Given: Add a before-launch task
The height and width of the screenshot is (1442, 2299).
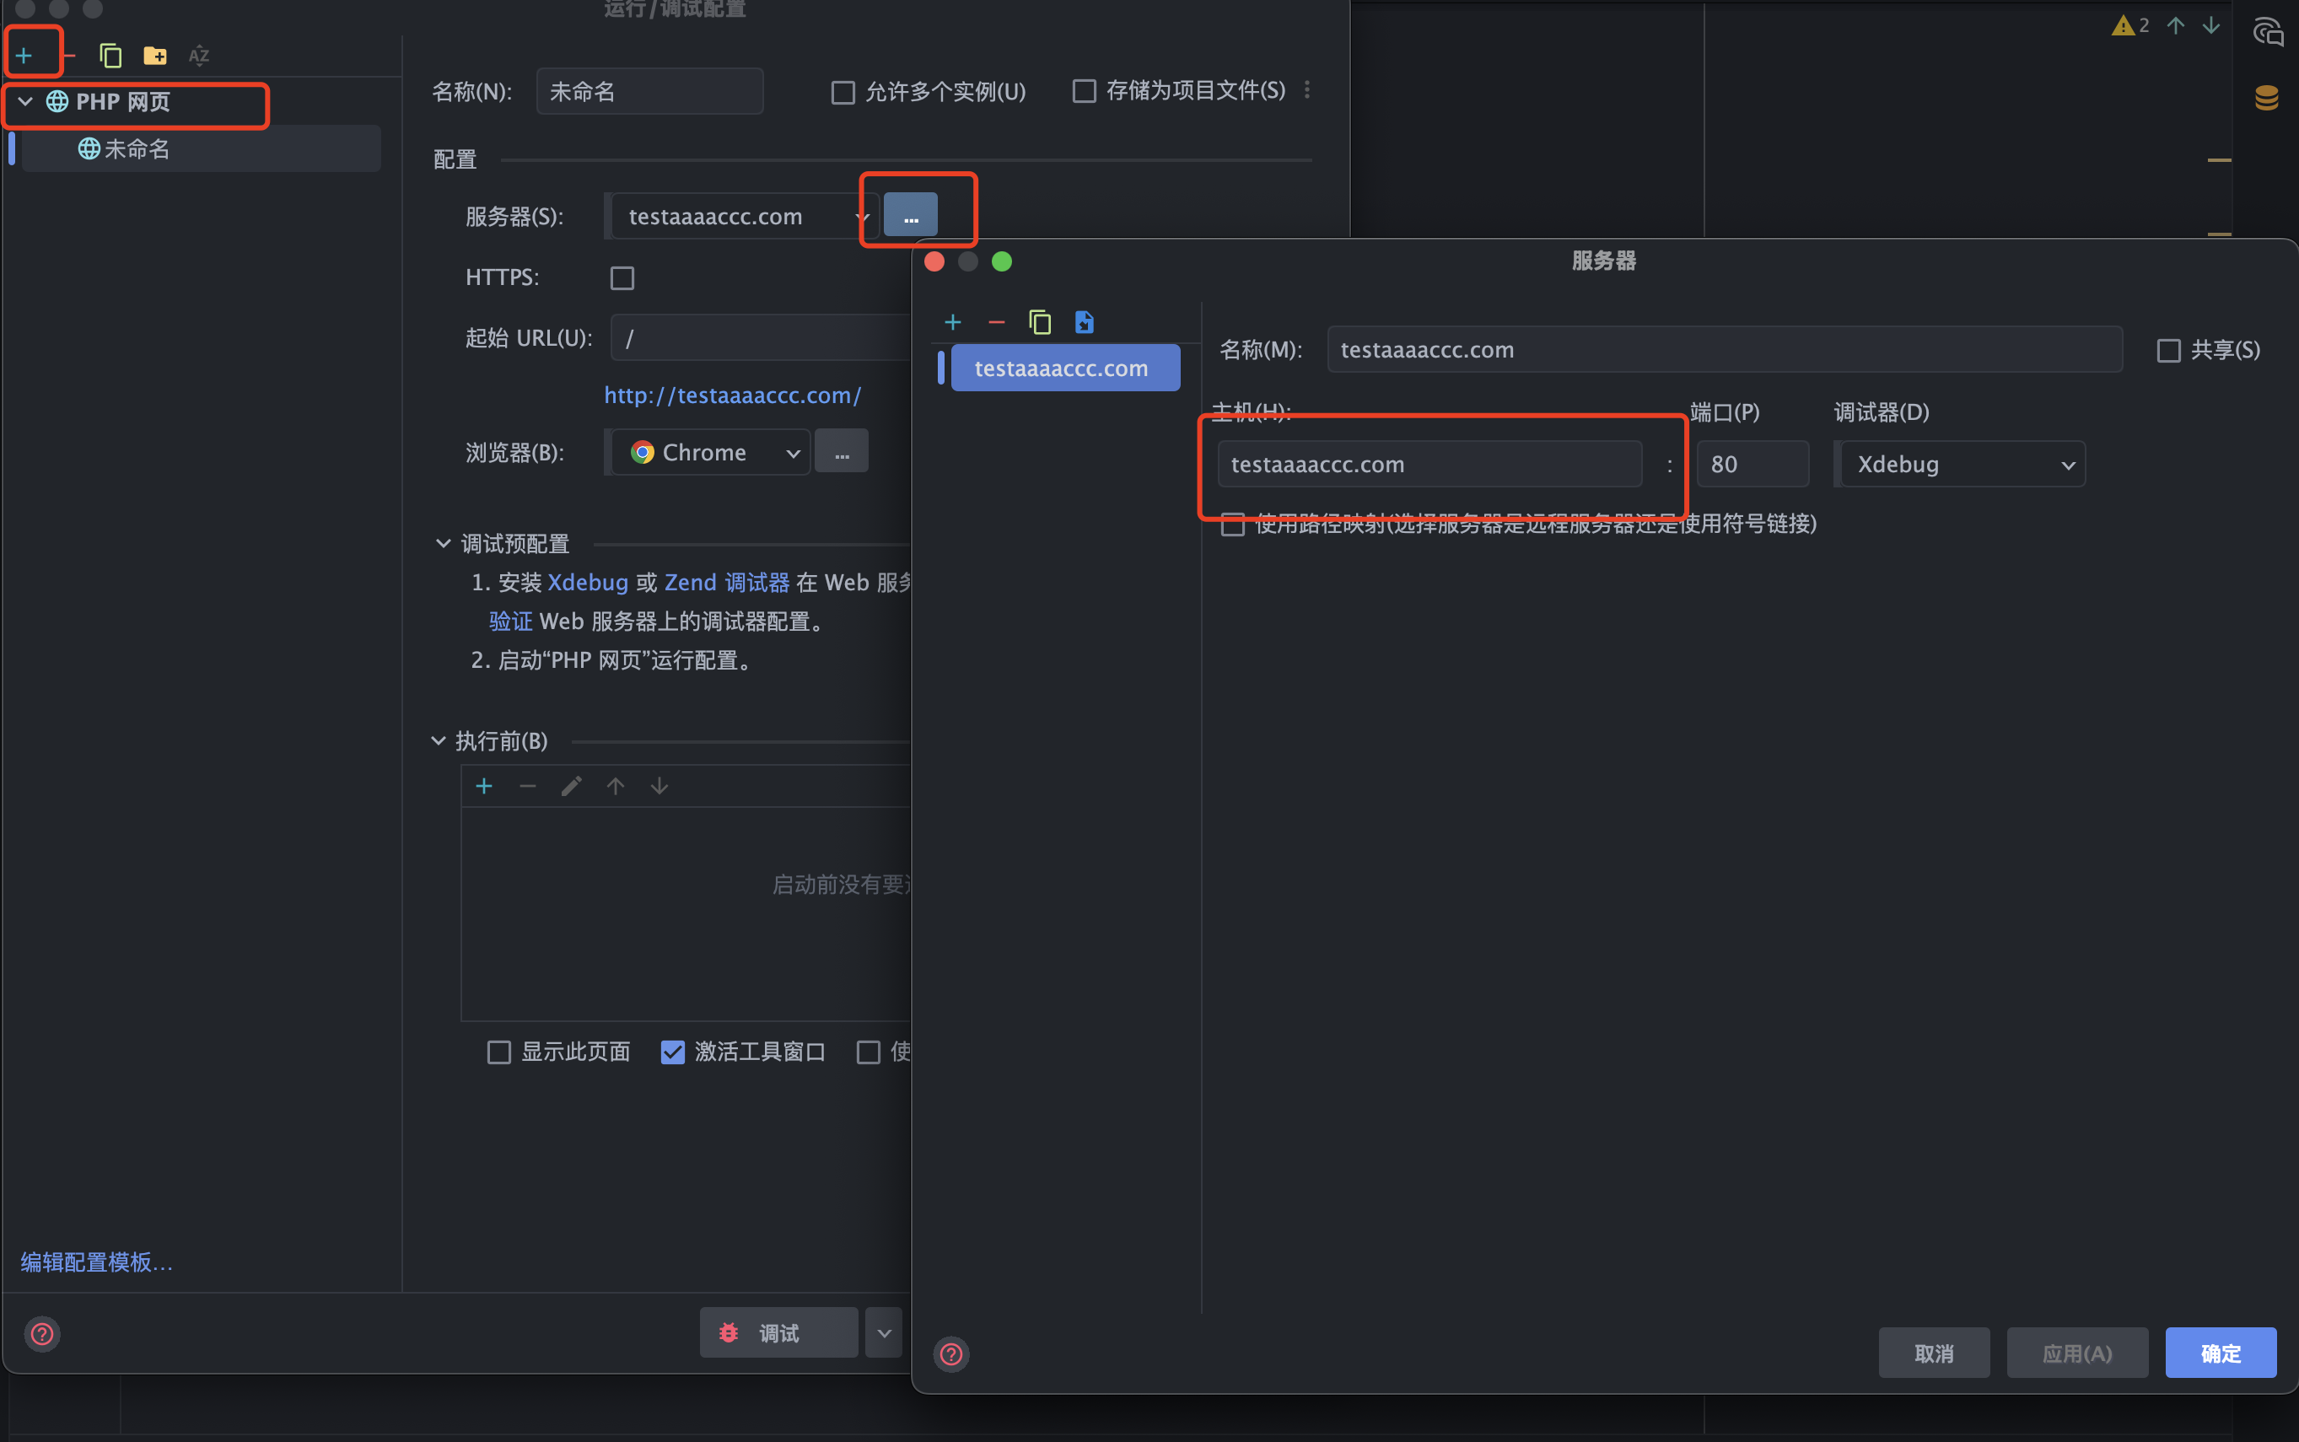Looking at the screenshot, I should (484, 786).
